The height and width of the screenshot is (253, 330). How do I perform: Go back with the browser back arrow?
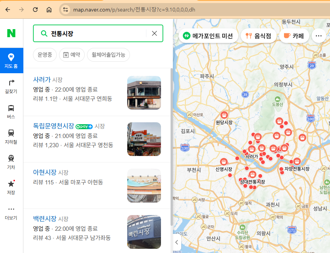pos(8,10)
